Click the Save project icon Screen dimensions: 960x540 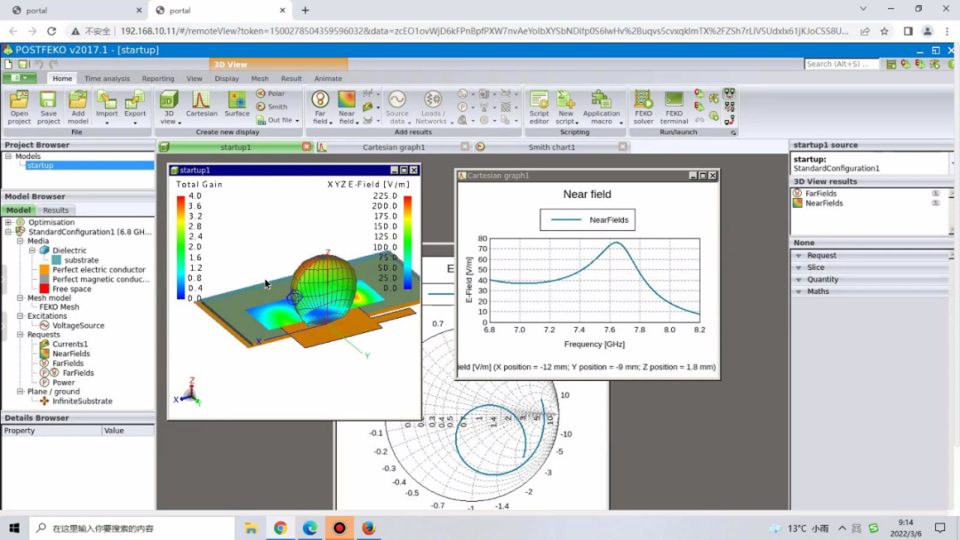click(x=48, y=99)
